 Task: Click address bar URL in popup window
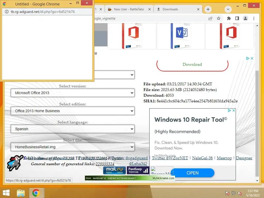tap(43, 12)
